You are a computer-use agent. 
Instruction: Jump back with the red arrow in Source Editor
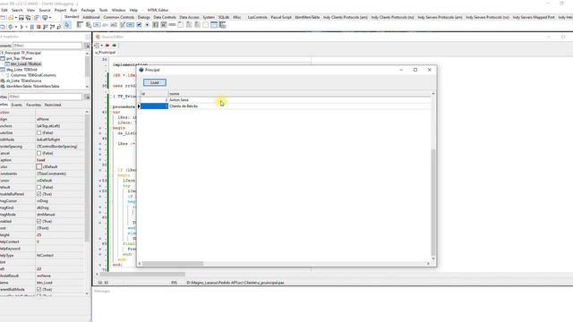point(107,46)
